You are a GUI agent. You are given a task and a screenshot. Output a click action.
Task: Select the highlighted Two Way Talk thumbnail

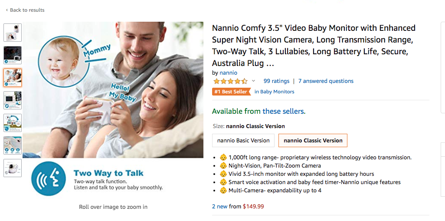13,78
